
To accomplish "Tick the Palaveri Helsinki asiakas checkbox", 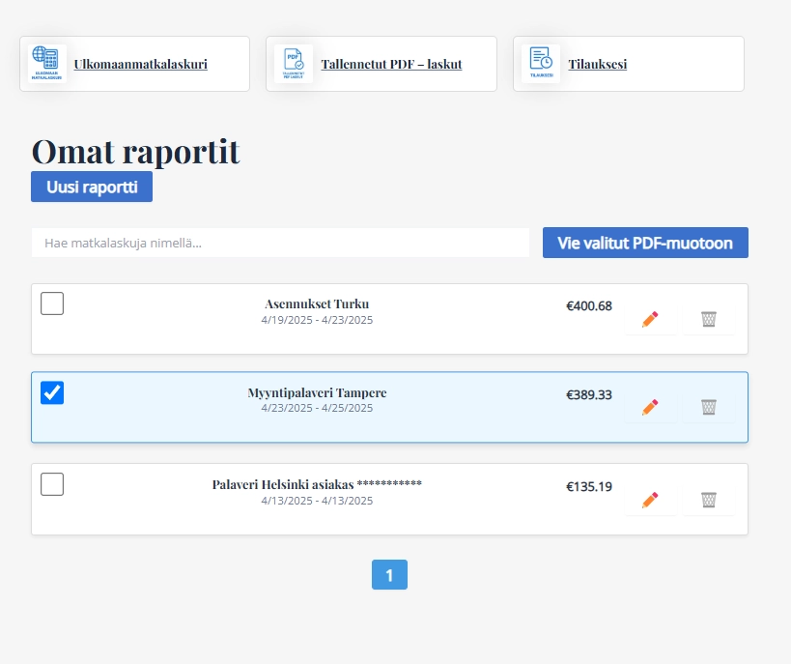I will (52, 484).
